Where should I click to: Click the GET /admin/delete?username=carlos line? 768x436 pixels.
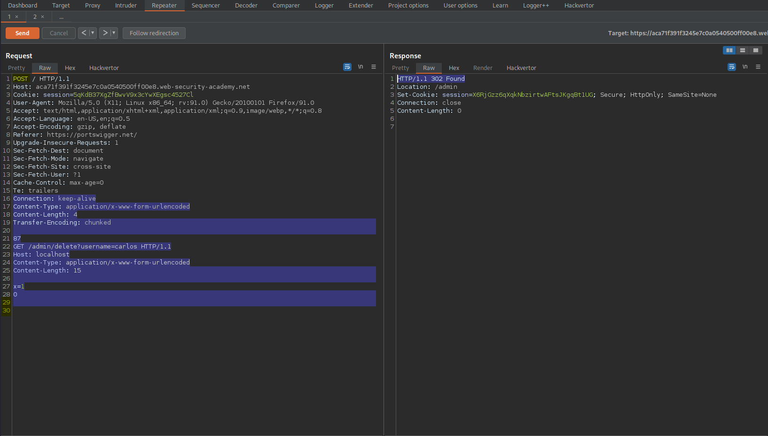point(92,247)
